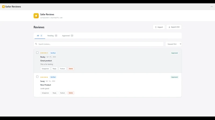The height and width of the screenshot is (120, 215).
Task: Click the text Looks good
Action: click(45, 89)
